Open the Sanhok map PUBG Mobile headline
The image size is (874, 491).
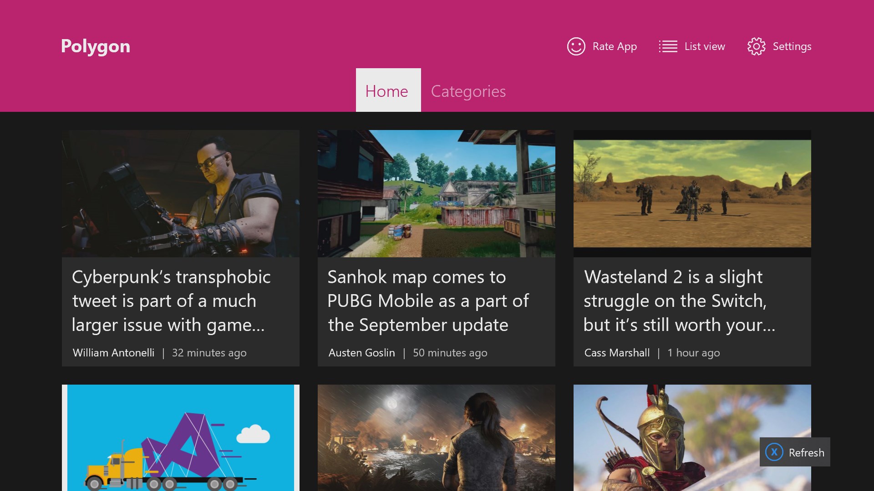coord(428,301)
